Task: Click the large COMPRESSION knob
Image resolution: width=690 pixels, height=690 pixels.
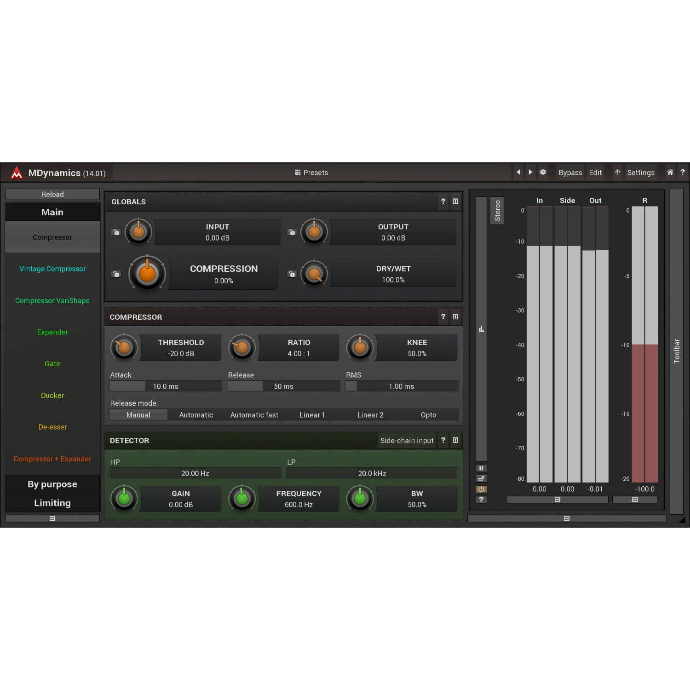Action: click(x=147, y=273)
